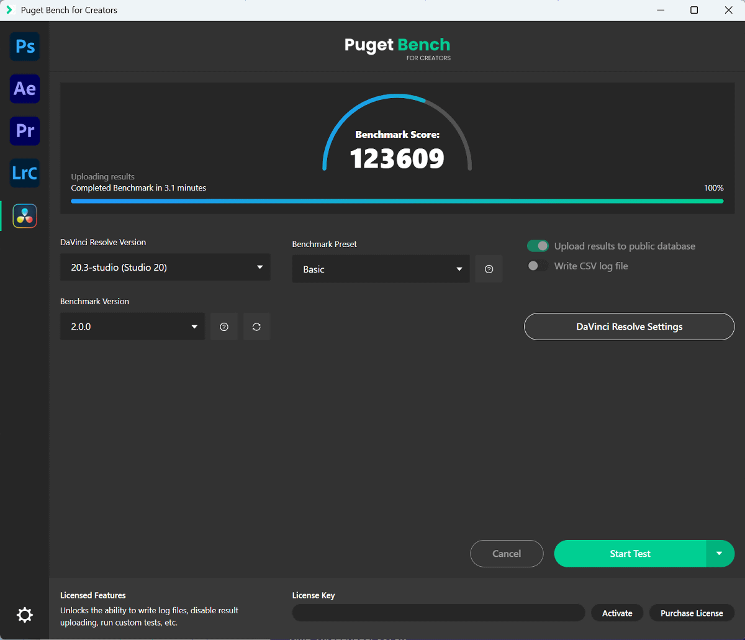745x640 pixels.
Task: Open DaVinci Resolve Settings
Action: click(629, 327)
